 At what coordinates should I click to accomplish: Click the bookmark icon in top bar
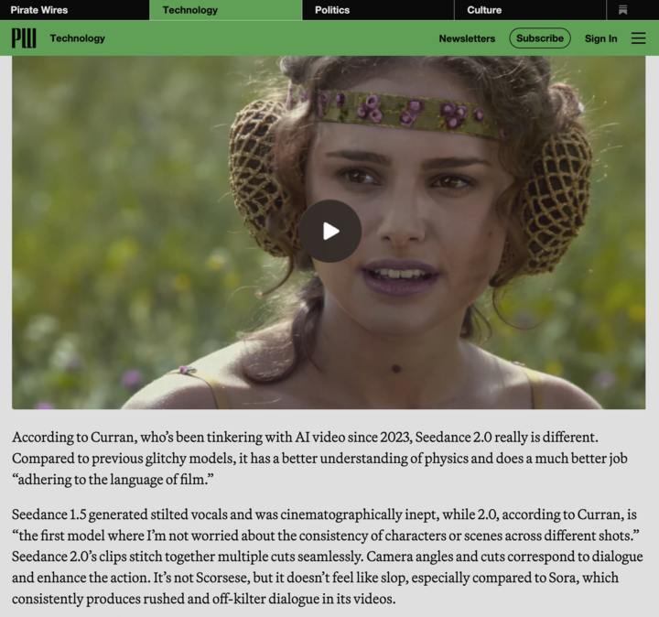click(623, 10)
